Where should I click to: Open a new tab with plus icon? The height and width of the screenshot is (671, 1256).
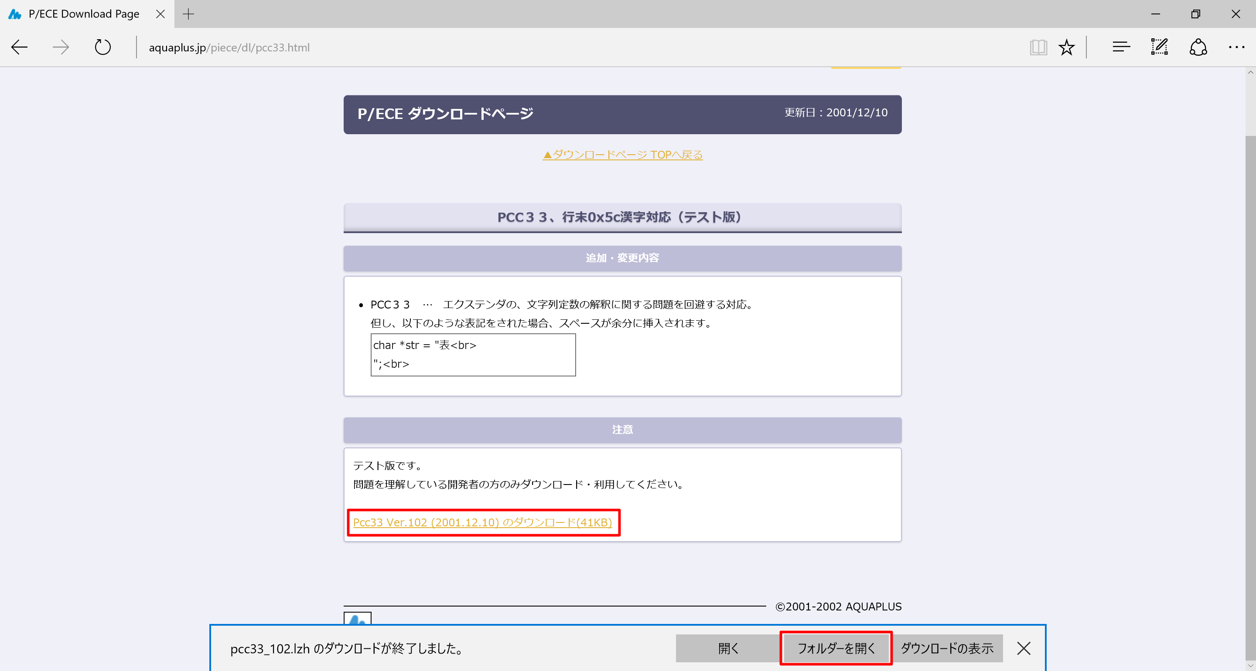point(188,14)
